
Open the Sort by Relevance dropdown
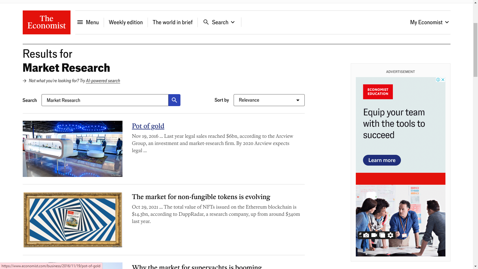pyautogui.click(x=269, y=100)
